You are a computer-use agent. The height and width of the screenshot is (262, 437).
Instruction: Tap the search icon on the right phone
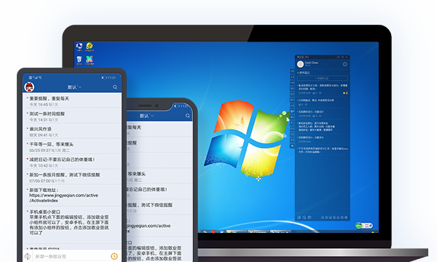pos(188,116)
